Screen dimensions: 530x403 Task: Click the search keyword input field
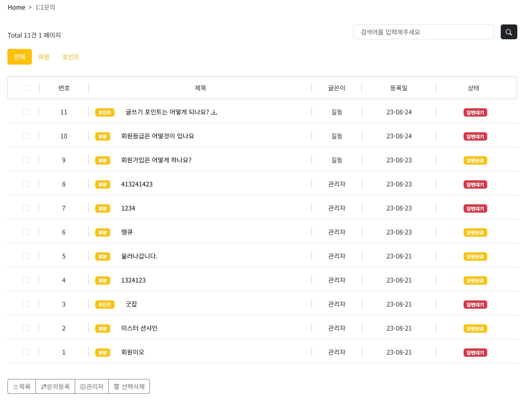point(423,32)
